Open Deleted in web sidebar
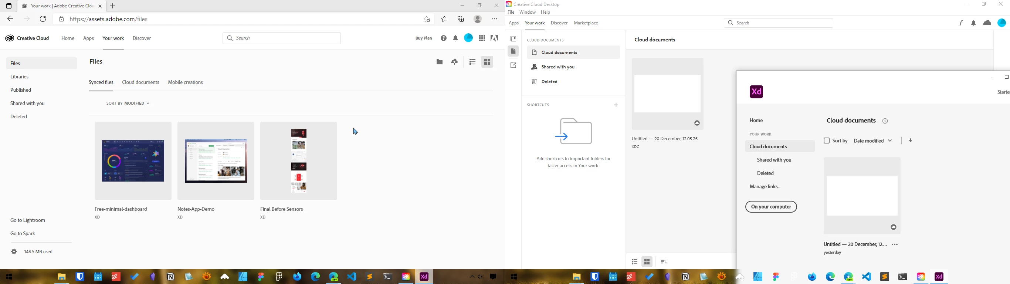Image resolution: width=1010 pixels, height=284 pixels. click(19, 117)
